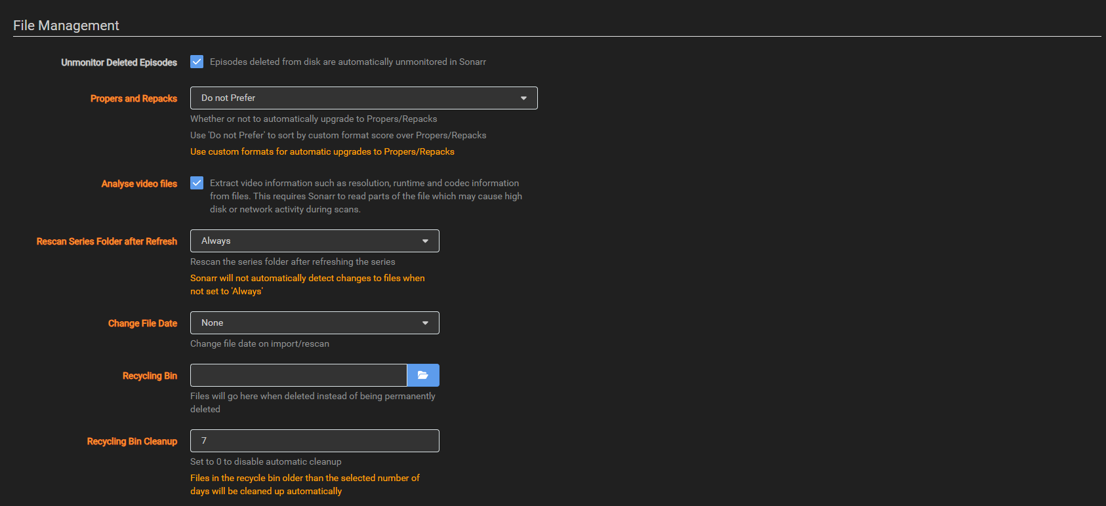Click the folder browse icon for Recycling Bin
Image resolution: width=1106 pixels, height=506 pixels.
[x=423, y=375]
